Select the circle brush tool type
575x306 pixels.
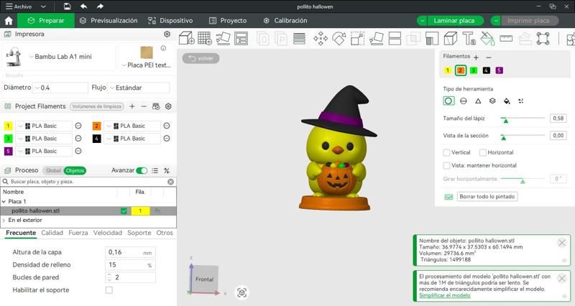[x=448, y=101]
